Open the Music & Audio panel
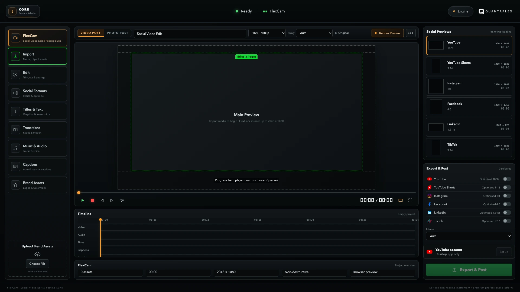 pyautogui.click(x=37, y=148)
